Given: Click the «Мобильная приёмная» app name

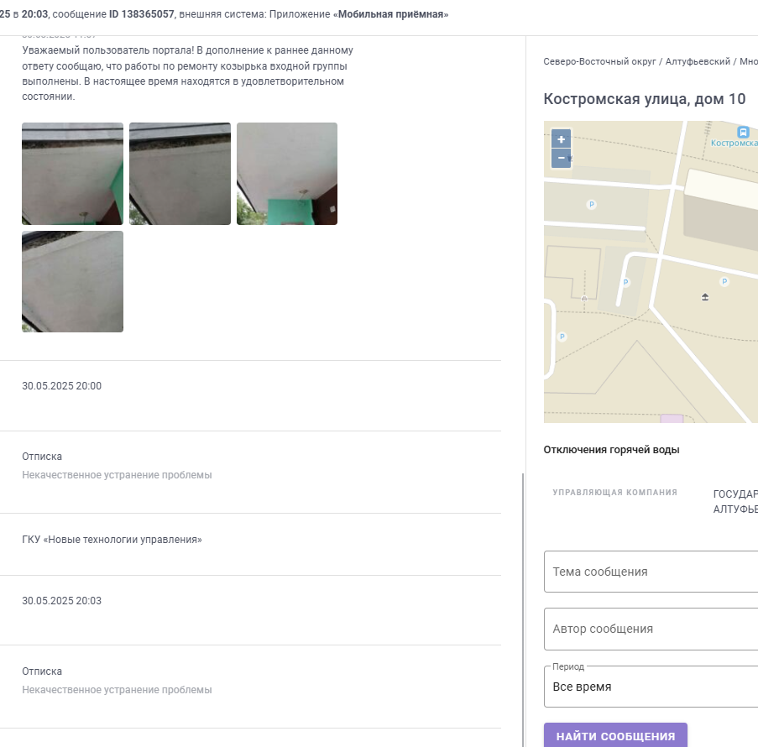Looking at the screenshot, I should [x=390, y=14].
